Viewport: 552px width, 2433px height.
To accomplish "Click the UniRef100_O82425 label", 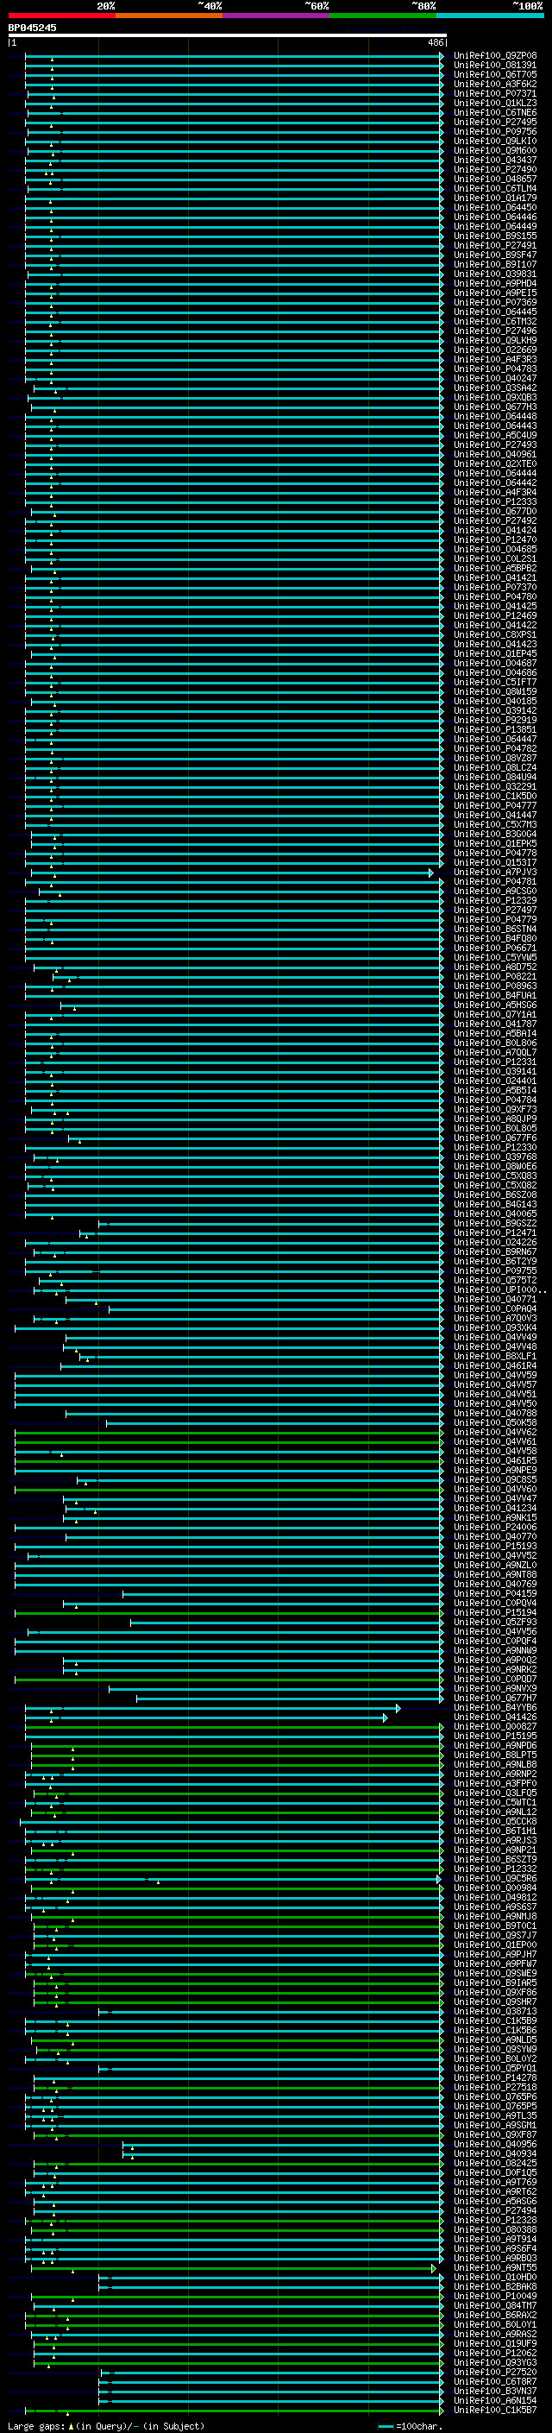I will coord(494,2163).
